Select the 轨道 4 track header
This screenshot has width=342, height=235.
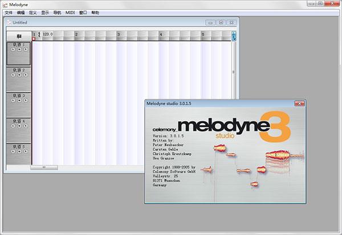(x=19, y=130)
